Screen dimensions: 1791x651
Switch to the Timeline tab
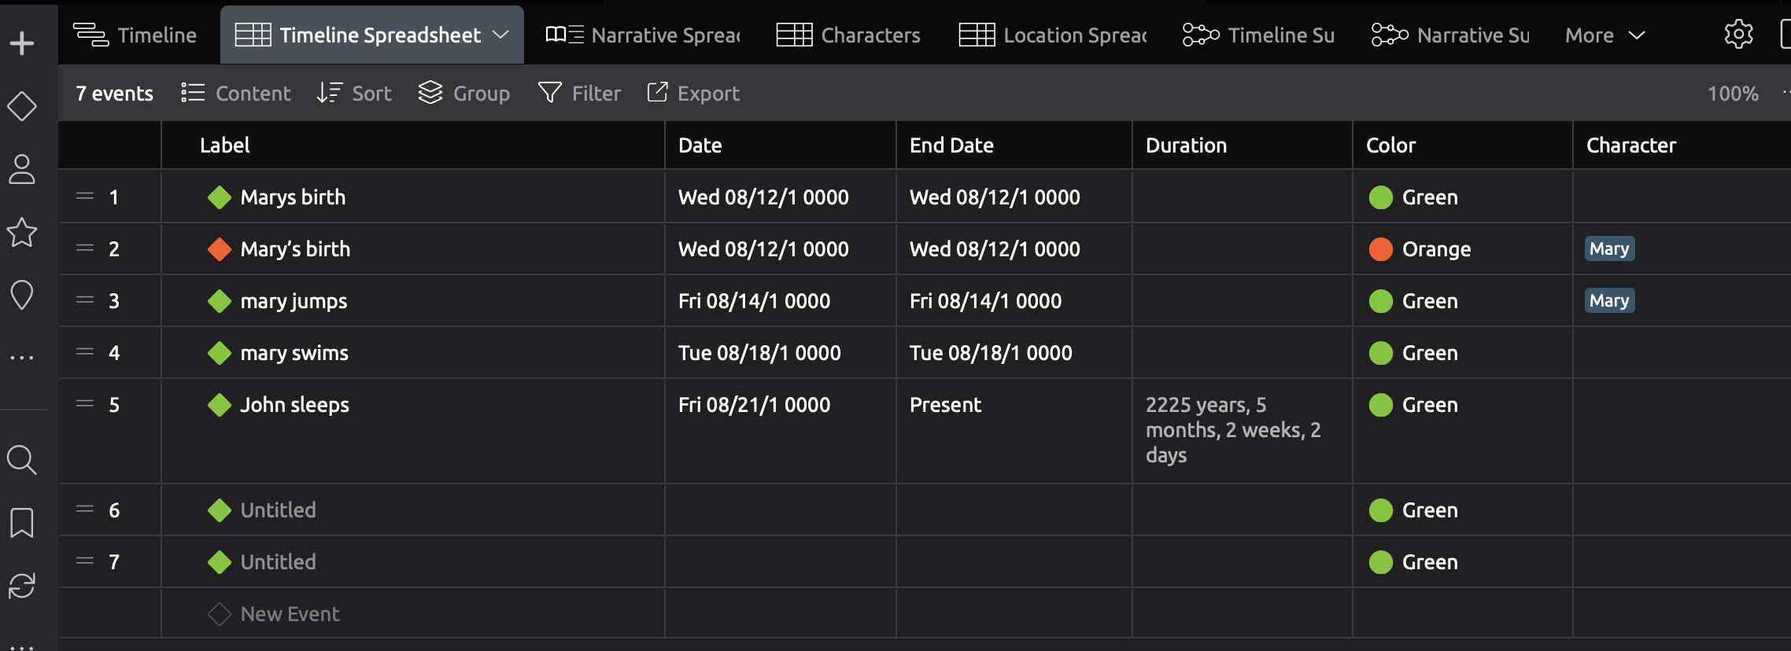pos(135,35)
